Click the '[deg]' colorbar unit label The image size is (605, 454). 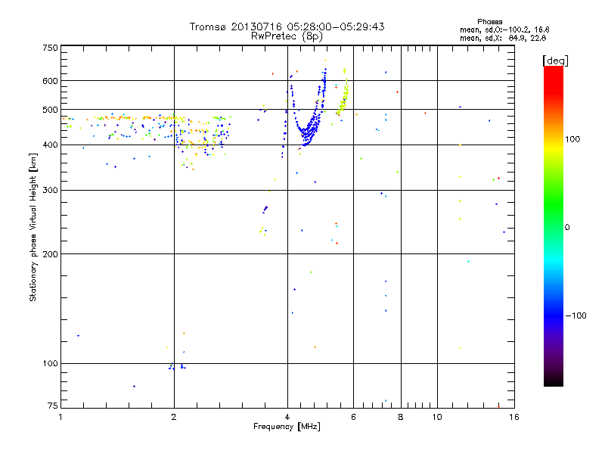pyautogui.click(x=555, y=61)
